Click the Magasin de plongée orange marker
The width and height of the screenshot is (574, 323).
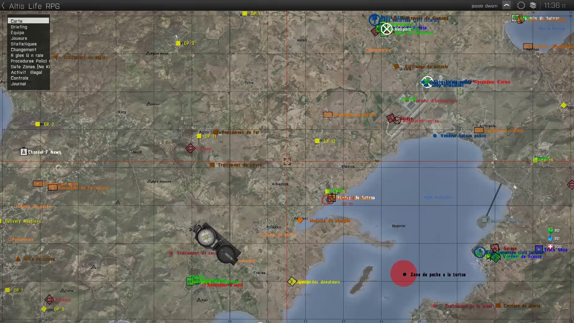(x=300, y=220)
